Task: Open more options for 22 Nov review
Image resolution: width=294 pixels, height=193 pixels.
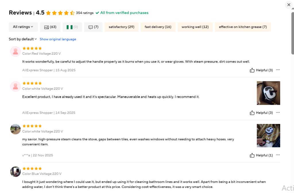Action: pyautogui.click(x=278, y=155)
